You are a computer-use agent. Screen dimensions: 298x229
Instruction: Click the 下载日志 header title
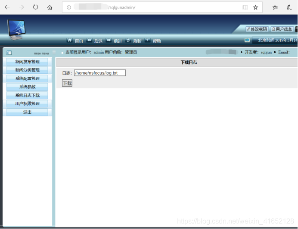pos(189,63)
